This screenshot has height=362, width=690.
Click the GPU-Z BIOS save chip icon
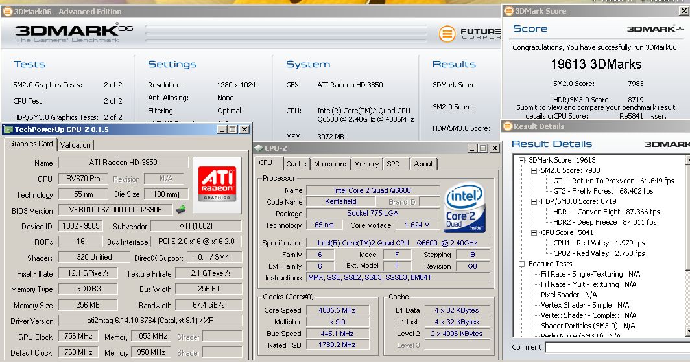point(181,210)
